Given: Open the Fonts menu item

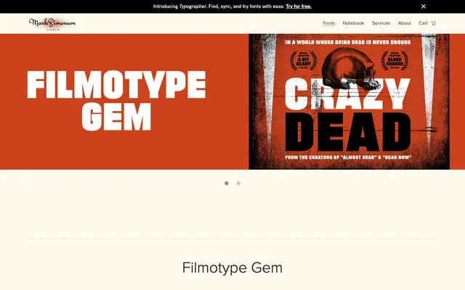Looking at the screenshot, I should tap(329, 23).
